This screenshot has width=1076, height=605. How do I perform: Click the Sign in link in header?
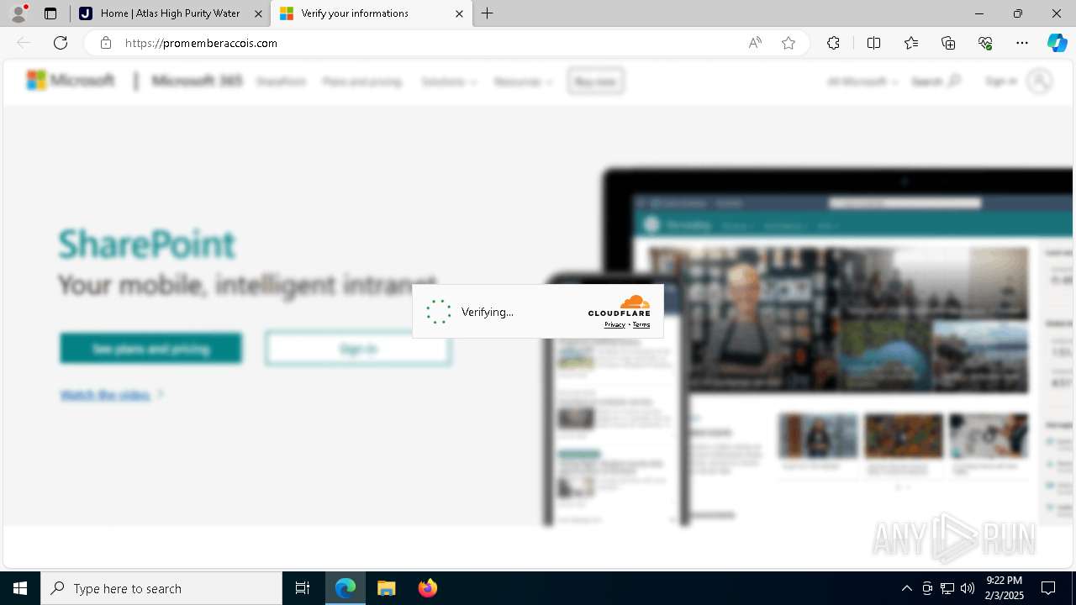1001,82
